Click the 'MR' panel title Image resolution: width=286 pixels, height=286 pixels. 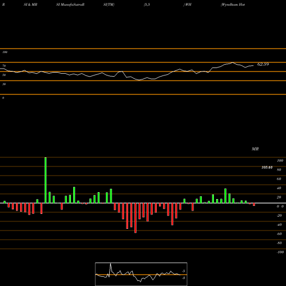255,149
